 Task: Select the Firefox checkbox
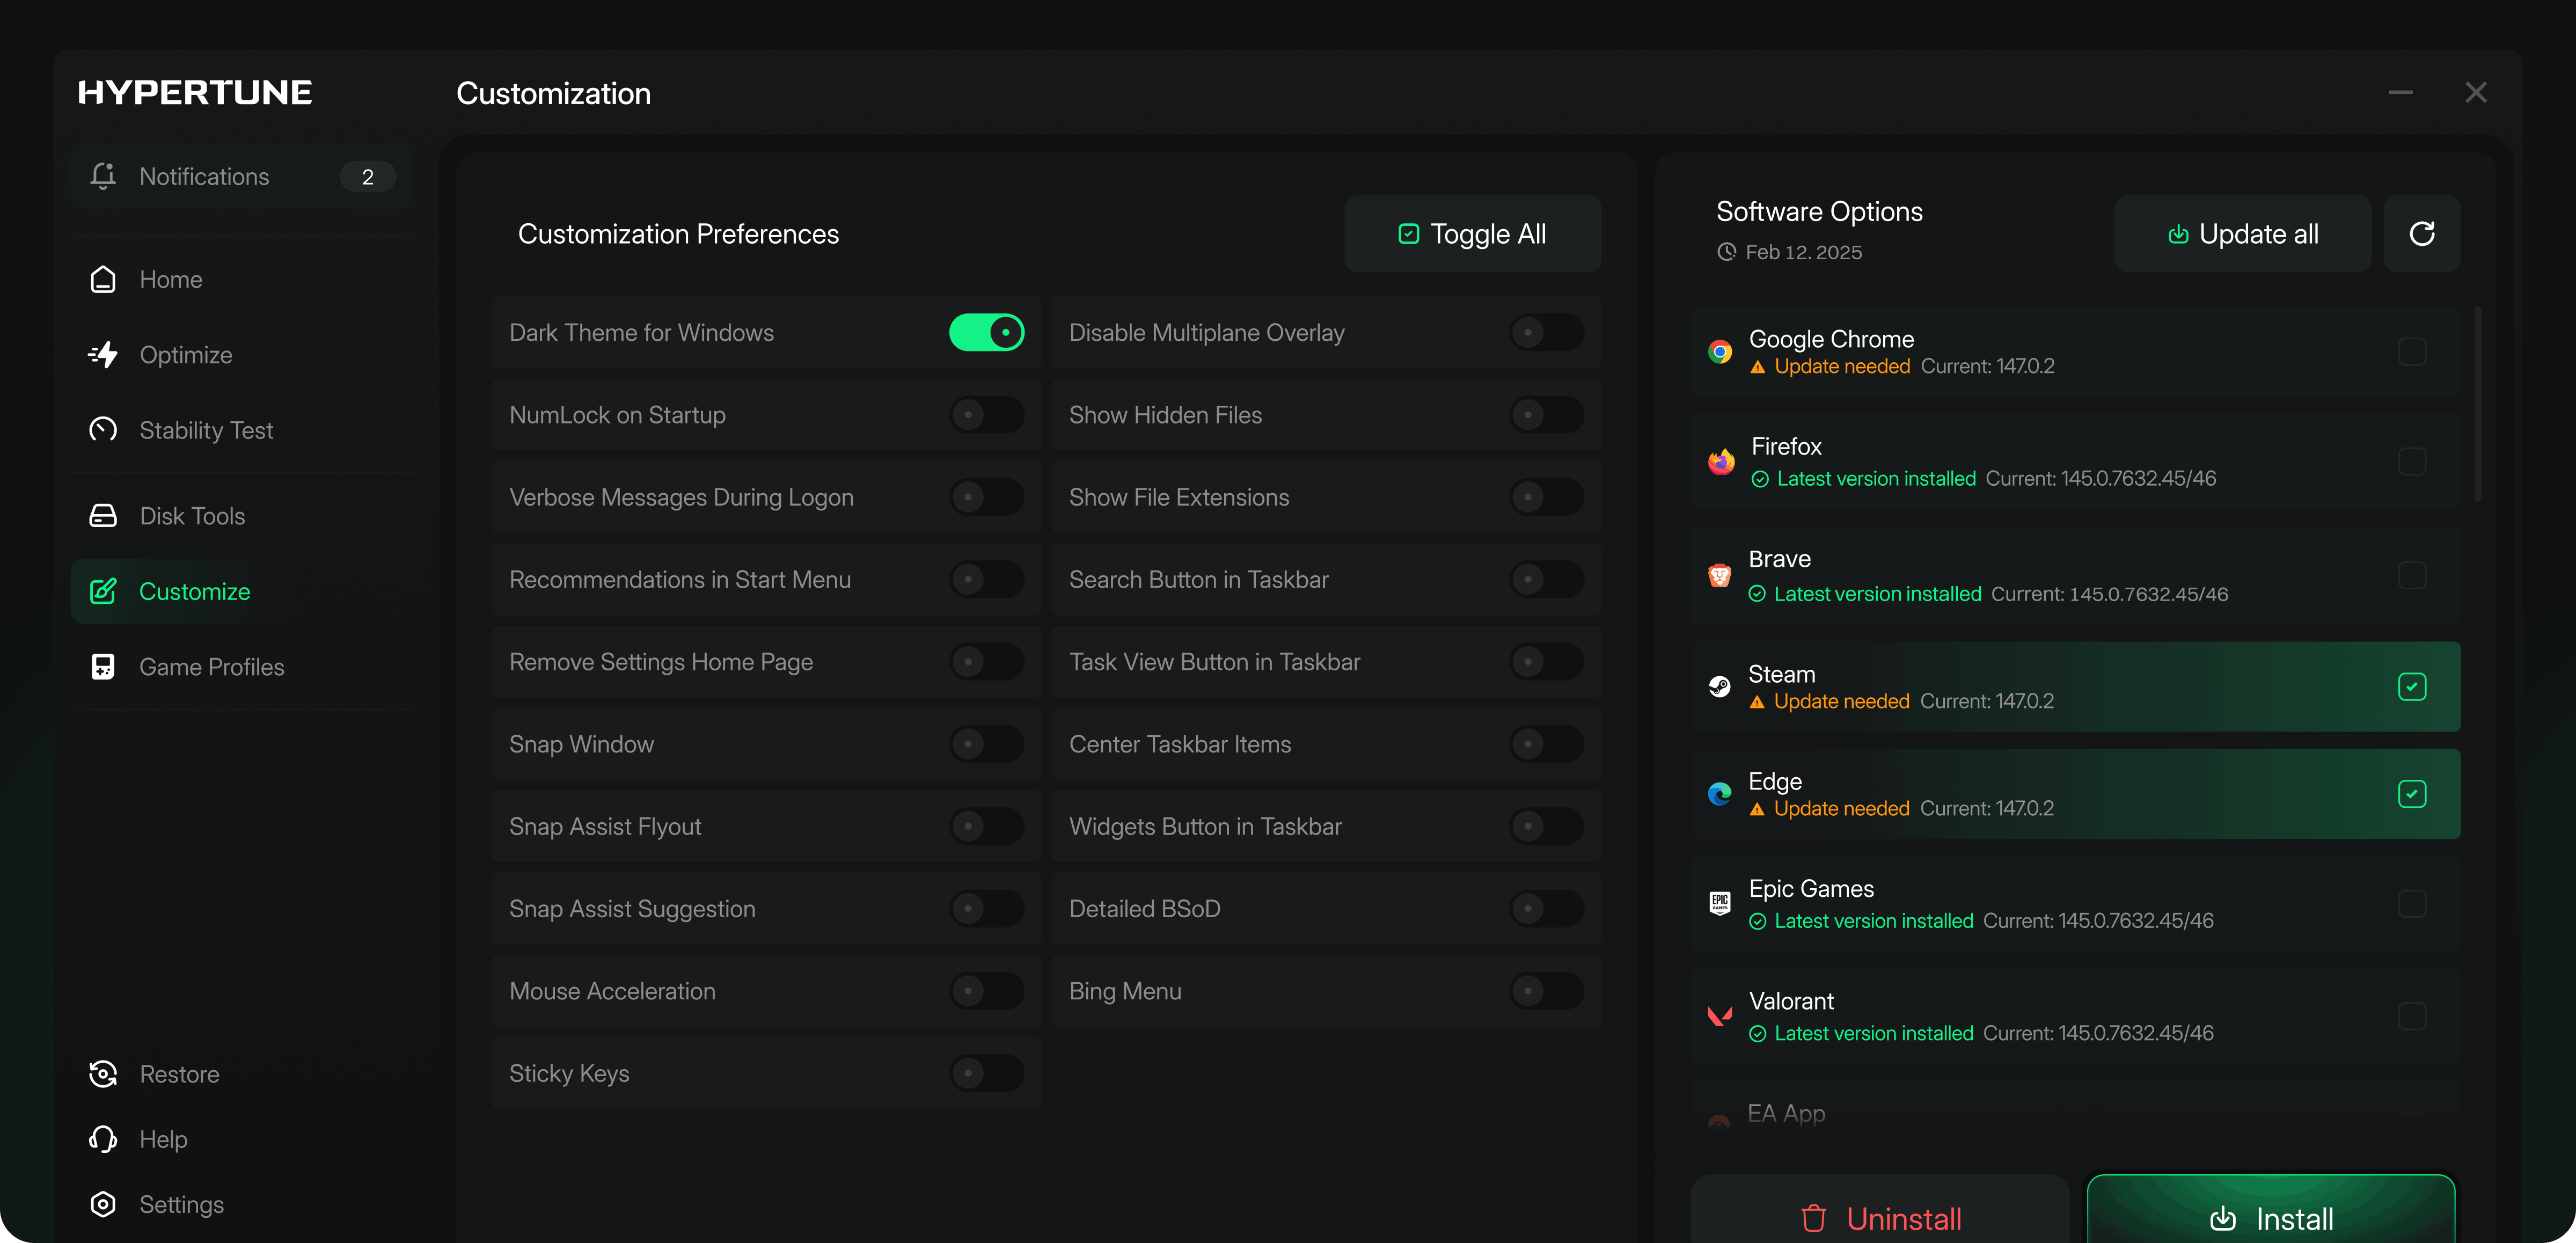2412,461
